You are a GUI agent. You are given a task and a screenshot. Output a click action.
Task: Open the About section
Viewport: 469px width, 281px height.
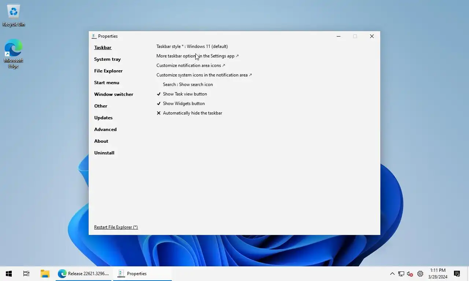point(101,141)
